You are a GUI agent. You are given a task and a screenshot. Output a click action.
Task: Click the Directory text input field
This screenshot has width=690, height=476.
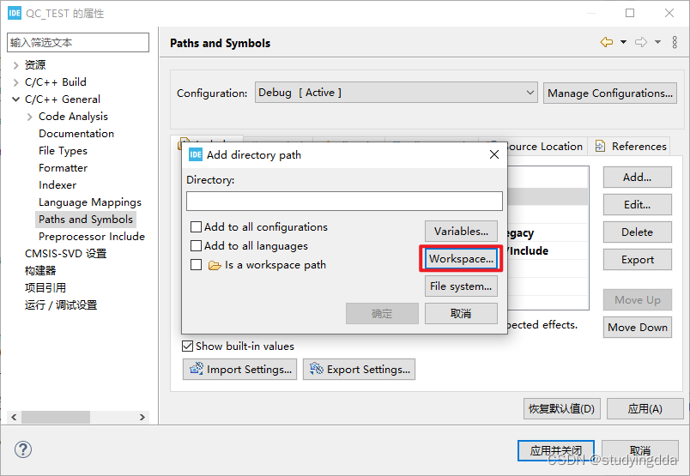344,201
